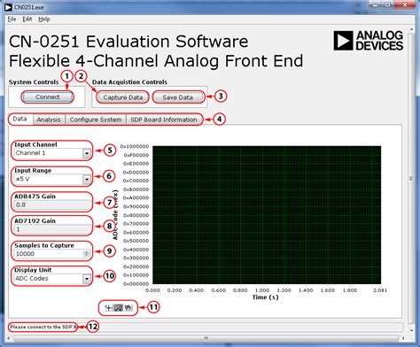
Task: Click the vertical scrollbar thumb on the right
Action: point(411,178)
